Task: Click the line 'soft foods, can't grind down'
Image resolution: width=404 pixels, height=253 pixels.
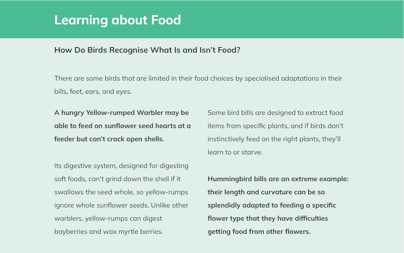Action: pyautogui.click(x=117, y=179)
